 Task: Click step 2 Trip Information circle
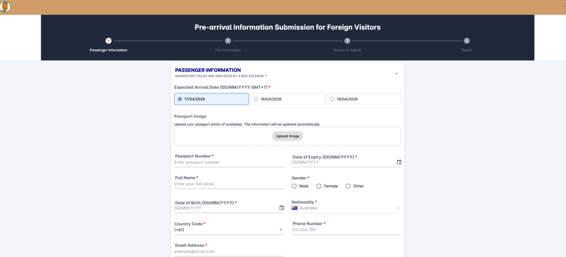(x=228, y=41)
